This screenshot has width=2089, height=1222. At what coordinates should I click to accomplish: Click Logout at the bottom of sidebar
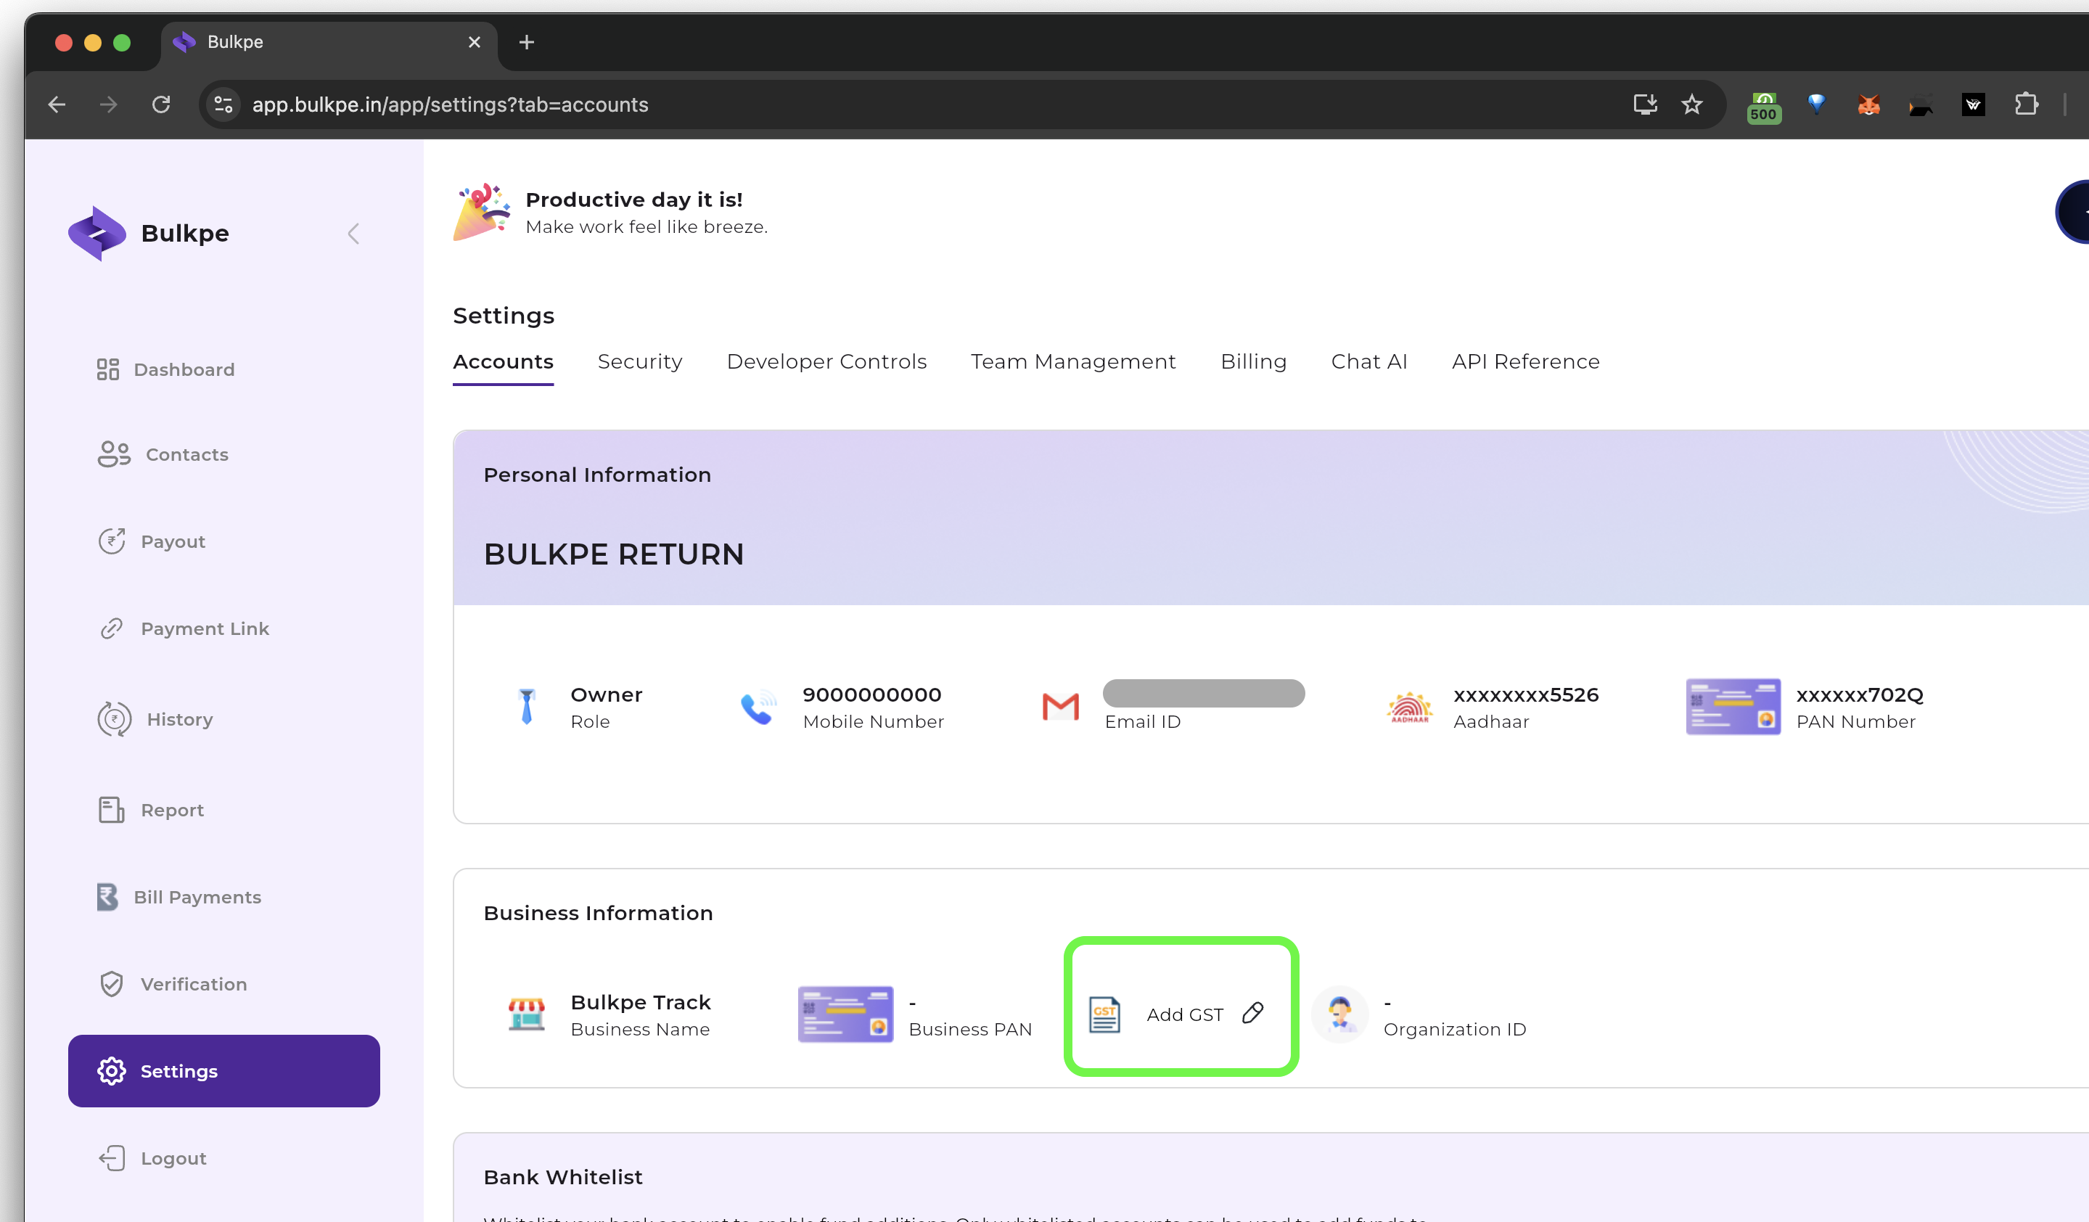(x=173, y=1157)
